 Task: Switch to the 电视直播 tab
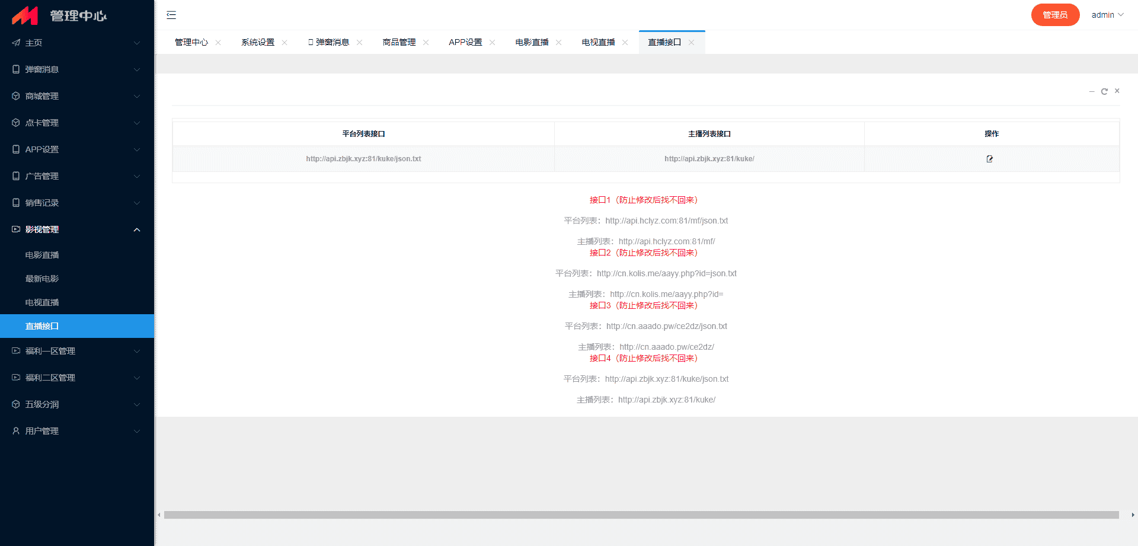click(598, 43)
